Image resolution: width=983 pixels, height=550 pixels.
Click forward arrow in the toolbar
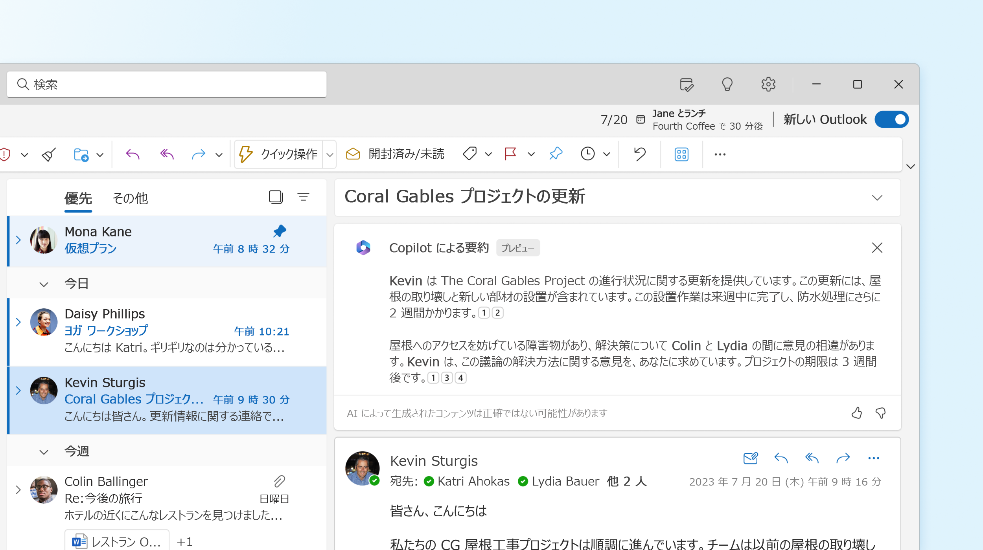point(199,154)
